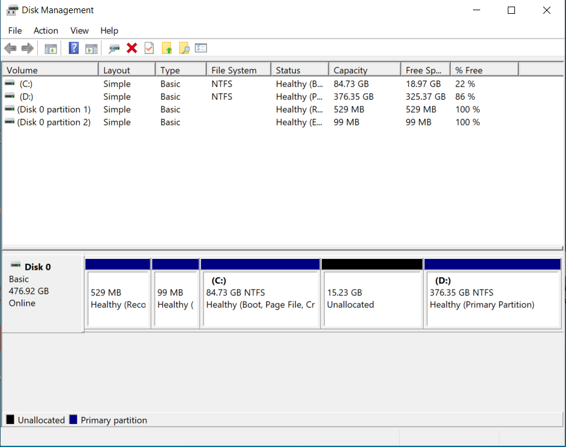Screen dimensions: 566x447
Task: Open the View menu
Action: coord(79,31)
